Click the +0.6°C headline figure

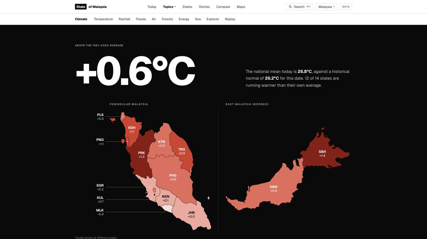coord(135,71)
